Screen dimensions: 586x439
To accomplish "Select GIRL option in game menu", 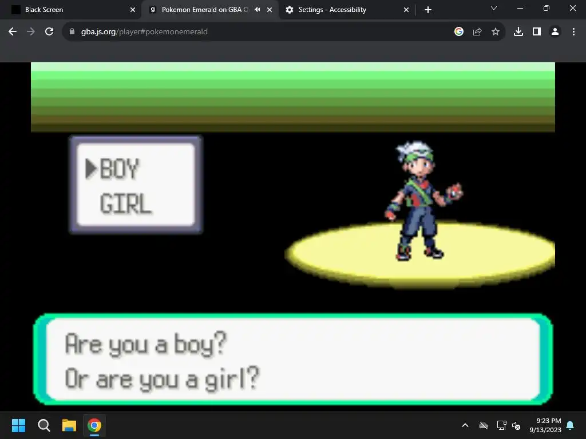I will point(125,204).
